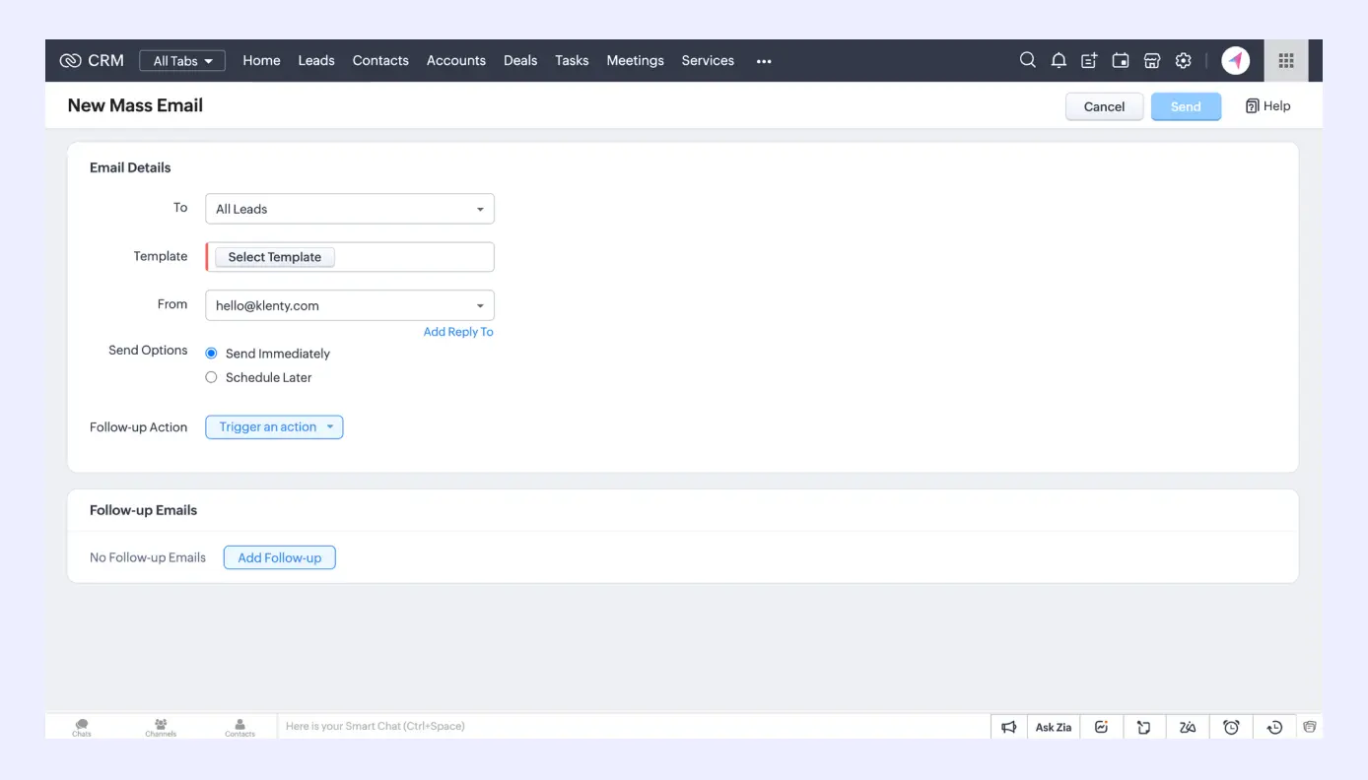
Task: Switch to the Contacts module
Action: 380,60
